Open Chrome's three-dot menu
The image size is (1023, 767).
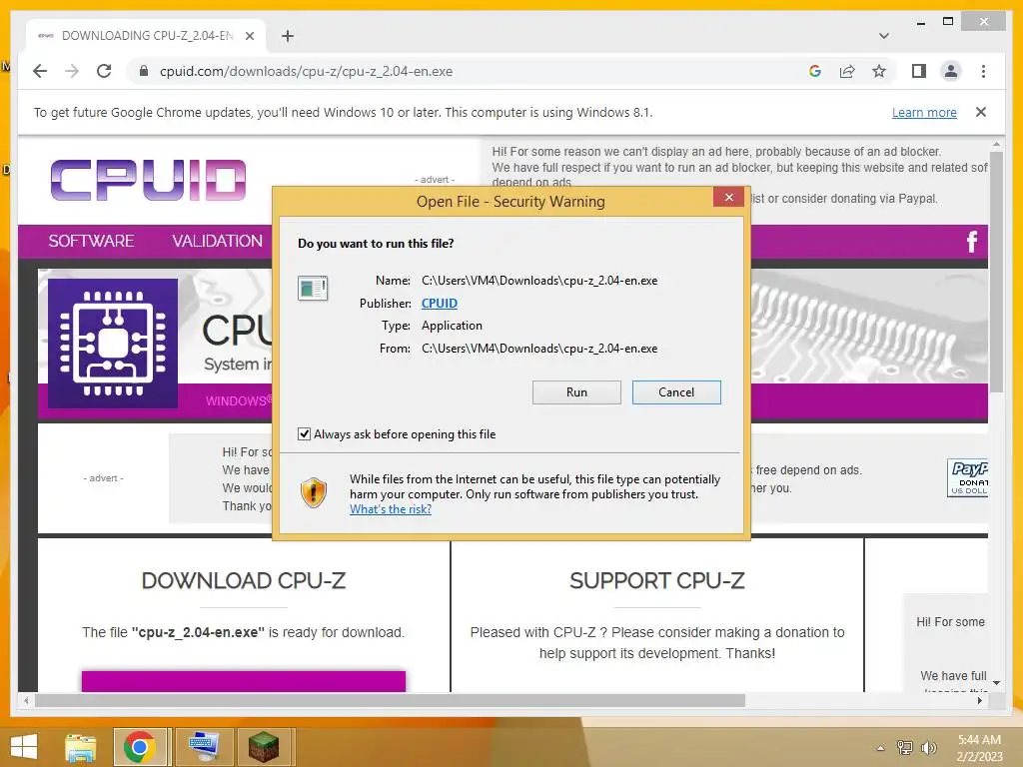(x=983, y=71)
